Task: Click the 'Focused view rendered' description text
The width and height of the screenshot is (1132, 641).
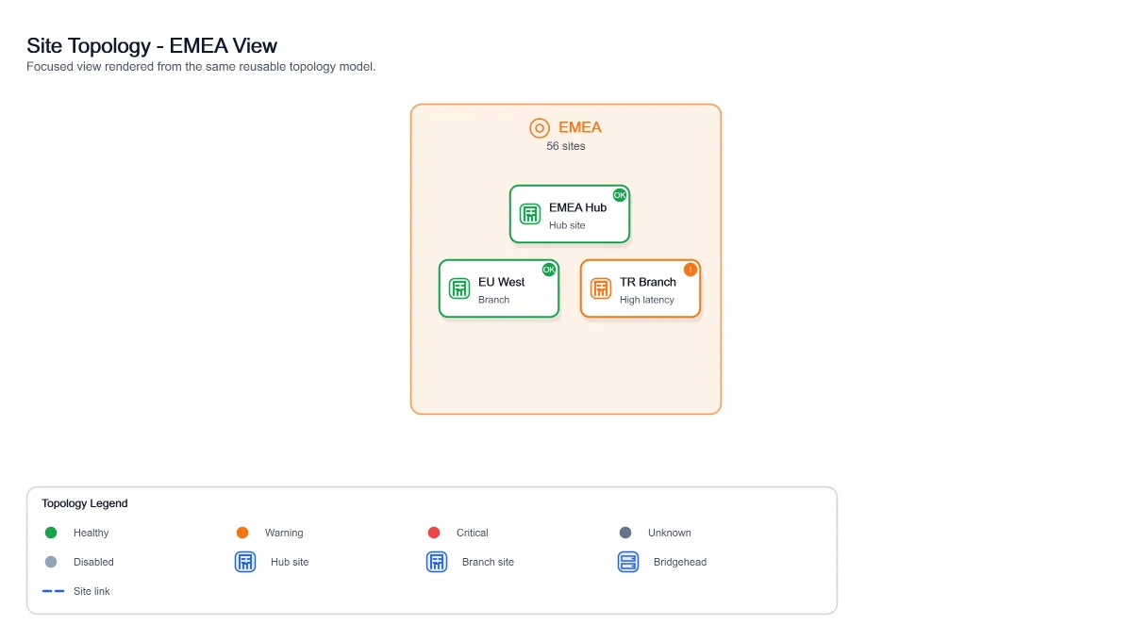Action: (201, 67)
